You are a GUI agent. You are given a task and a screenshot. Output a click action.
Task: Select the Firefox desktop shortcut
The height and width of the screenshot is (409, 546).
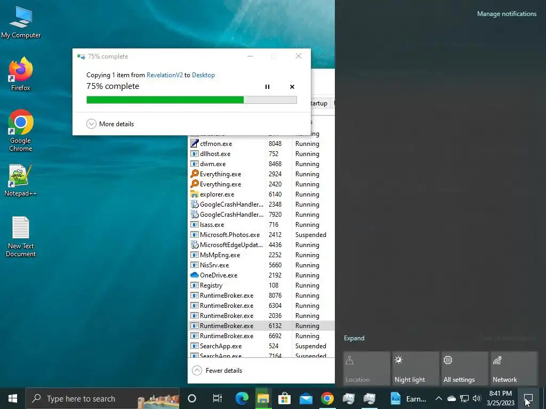tap(21, 74)
